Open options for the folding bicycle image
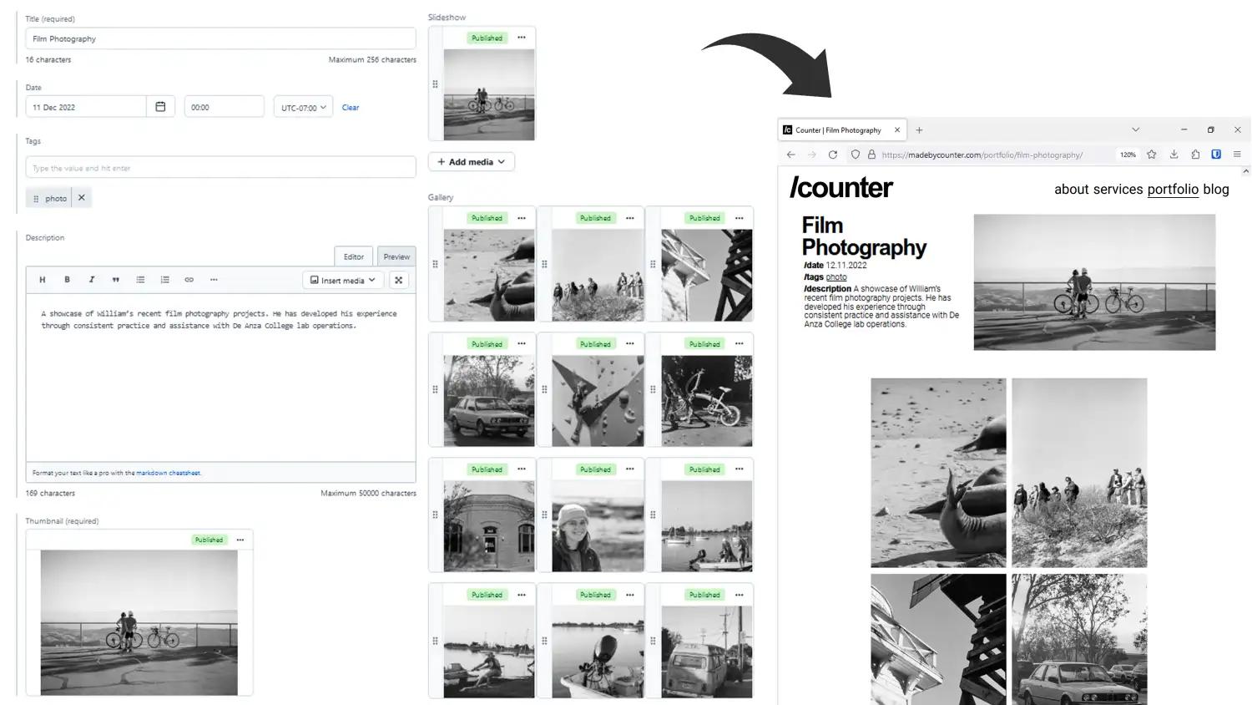 pos(740,344)
